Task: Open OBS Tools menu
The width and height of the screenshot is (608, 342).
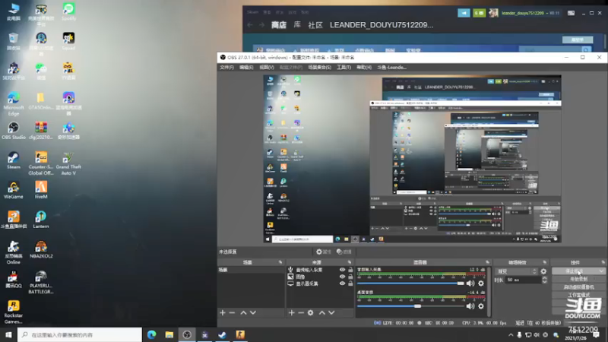Action: click(x=344, y=68)
